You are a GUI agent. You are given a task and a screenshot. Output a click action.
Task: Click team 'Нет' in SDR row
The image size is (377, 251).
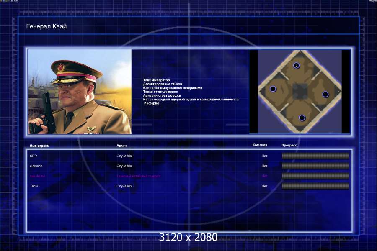pyautogui.click(x=264, y=156)
